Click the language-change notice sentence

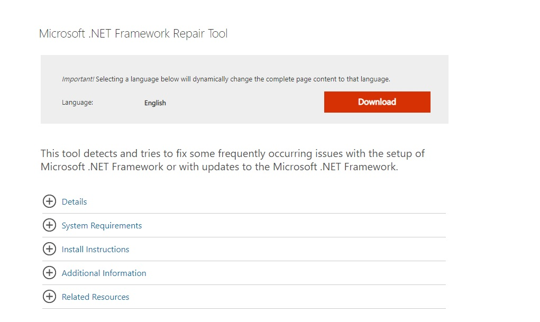pos(243,79)
